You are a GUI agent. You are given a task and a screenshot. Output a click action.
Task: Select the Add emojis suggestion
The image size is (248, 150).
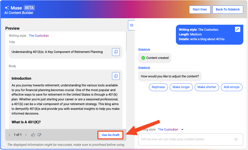231,87
